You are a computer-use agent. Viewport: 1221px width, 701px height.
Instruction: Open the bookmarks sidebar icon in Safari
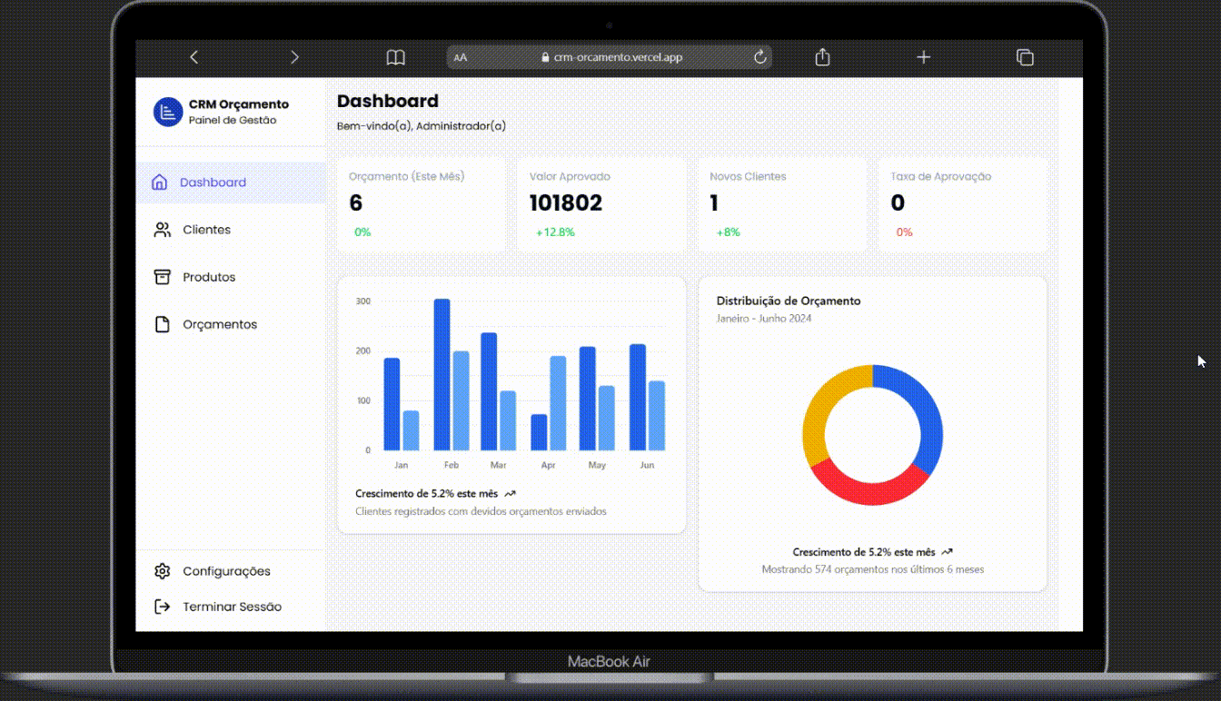[395, 56]
